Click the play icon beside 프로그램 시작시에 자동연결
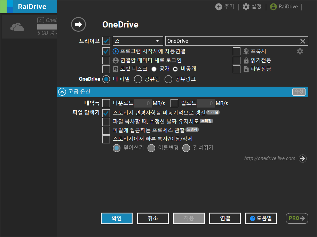The image size is (317, 237). [116, 52]
